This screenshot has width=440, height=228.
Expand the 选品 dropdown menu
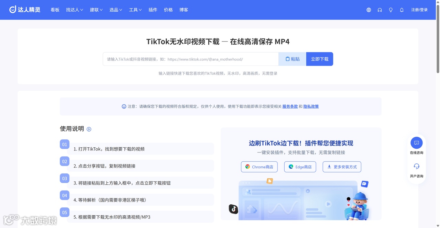pyautogui.click(x=116, y=10)
